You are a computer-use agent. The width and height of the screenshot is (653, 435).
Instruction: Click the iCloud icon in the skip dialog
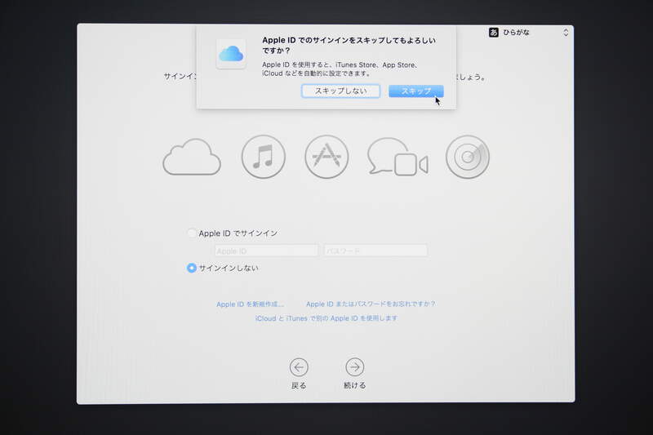tap(231, 54)
